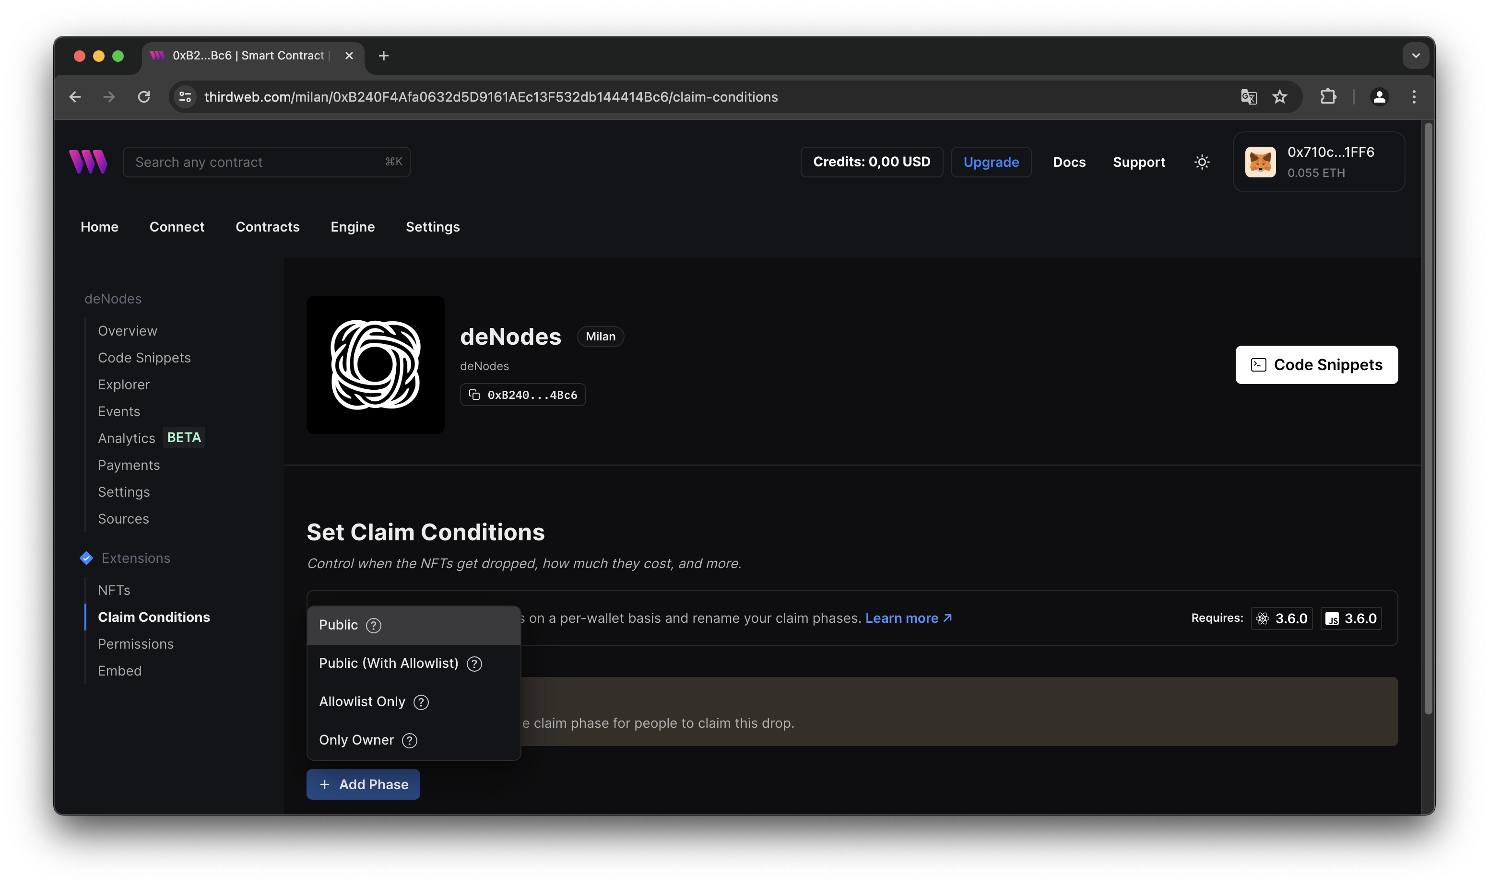This screenshot has height=886, width=1489.
Task: Open the Support link
Action: pyautogui.click(x=1138, y=162)
